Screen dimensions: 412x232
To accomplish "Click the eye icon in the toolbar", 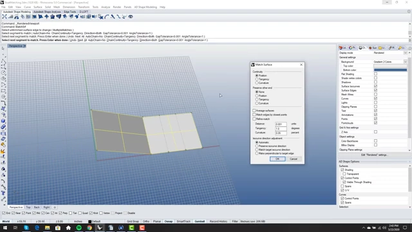I will (x=130, y=17).
